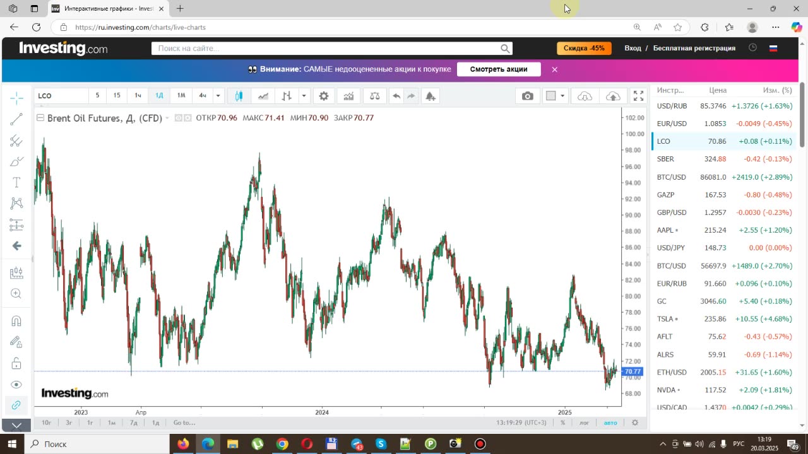Screen dimensions: 808x454
Task: Select the brush drawing tool
Action: (16, 161)
